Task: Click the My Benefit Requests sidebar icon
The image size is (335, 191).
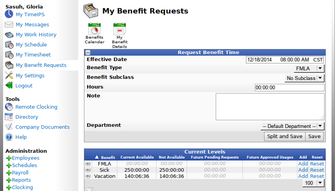Action: pyautogui.click(x=9, y=65)
